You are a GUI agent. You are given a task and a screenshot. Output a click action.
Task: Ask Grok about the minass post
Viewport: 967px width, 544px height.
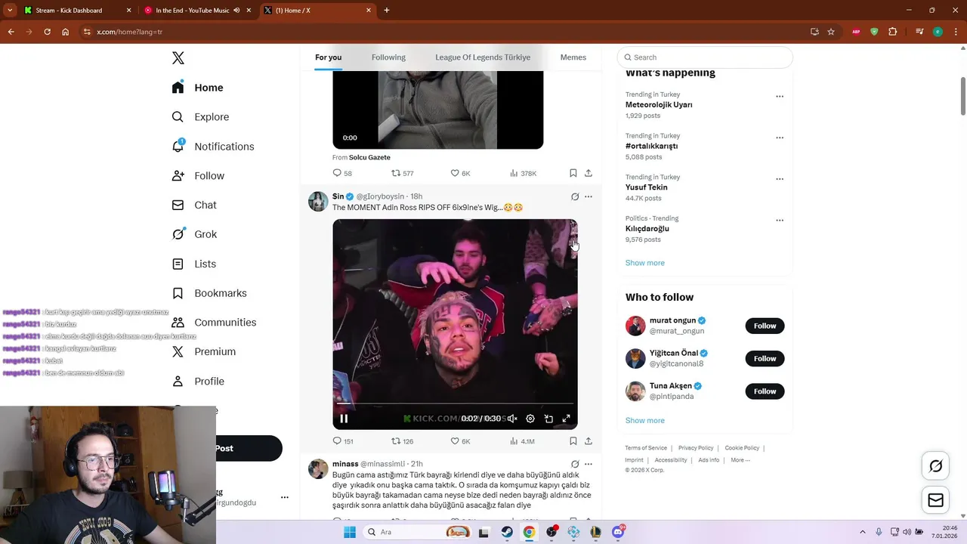[575, 464]
